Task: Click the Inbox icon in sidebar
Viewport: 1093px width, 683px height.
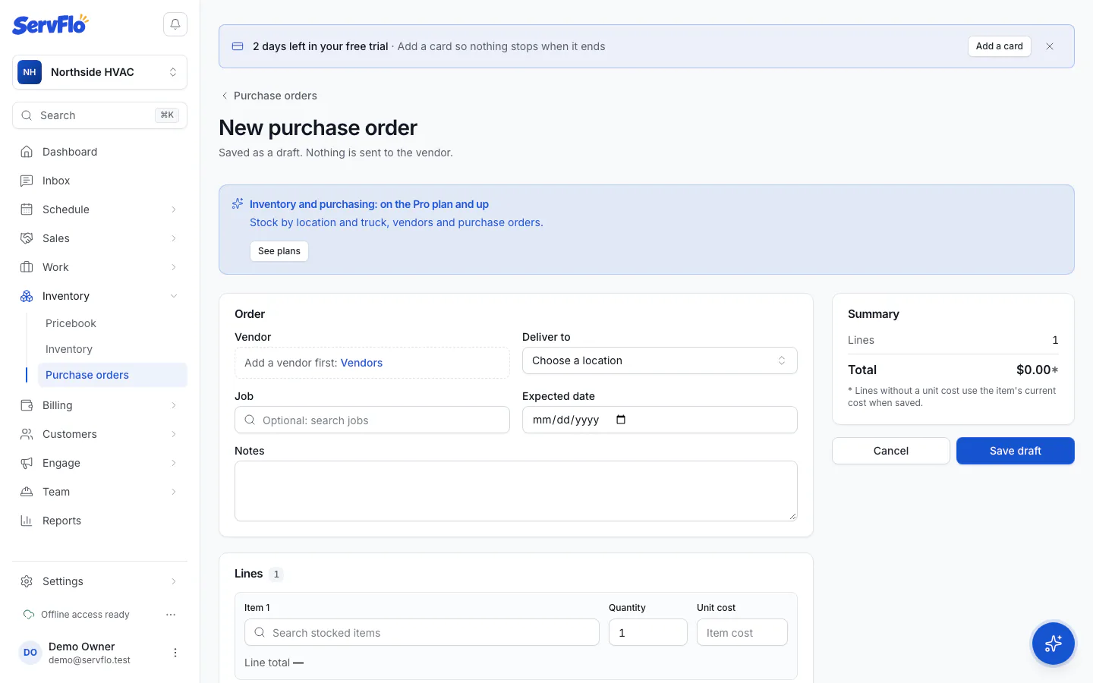Action: coord(27,181)
